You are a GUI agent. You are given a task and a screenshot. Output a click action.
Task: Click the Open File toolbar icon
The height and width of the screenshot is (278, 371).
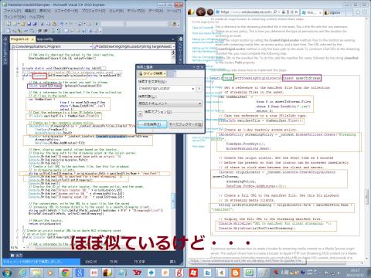(22, 24)
